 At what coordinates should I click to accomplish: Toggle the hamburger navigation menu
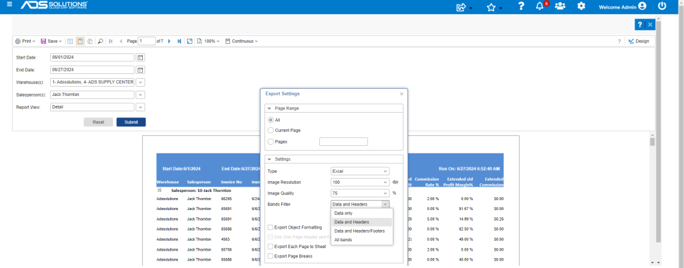coord(9,5)
